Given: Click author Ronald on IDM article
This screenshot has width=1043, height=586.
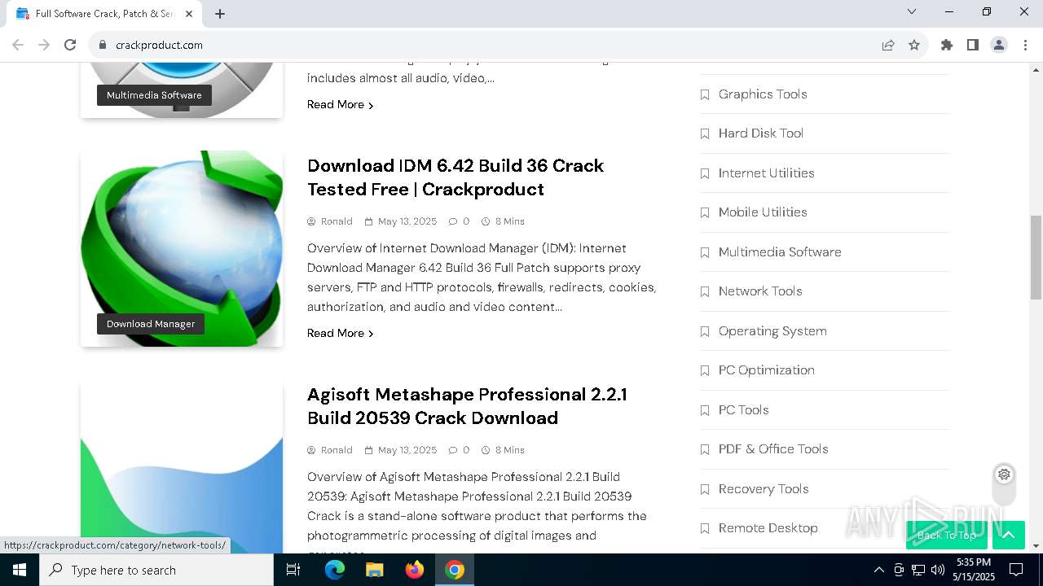Looking at the screenshot, I should click(337, 221).
